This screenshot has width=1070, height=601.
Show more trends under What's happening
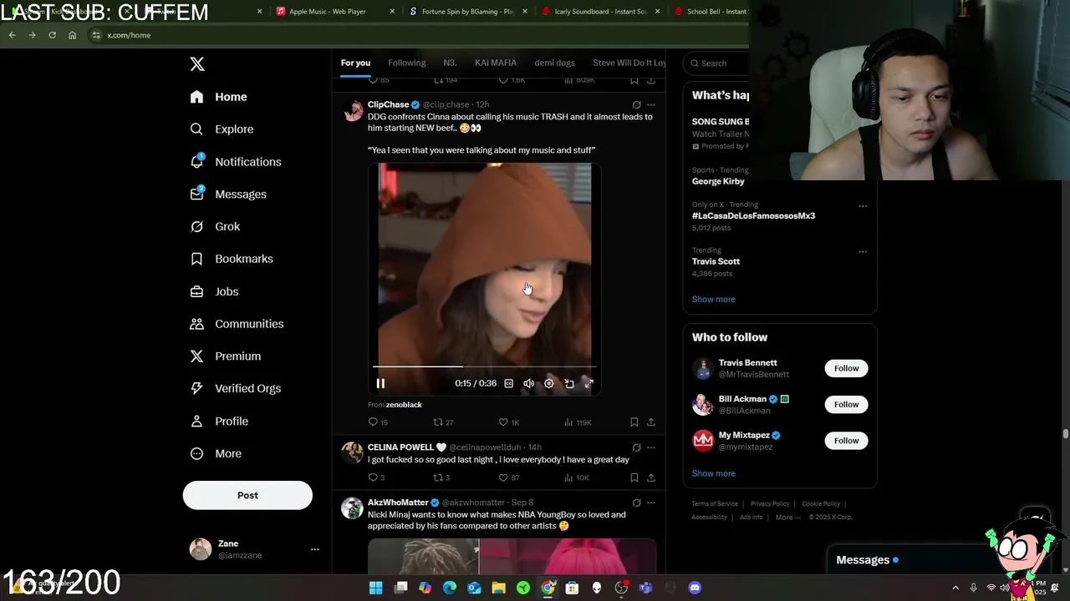[x=713, y=299]
